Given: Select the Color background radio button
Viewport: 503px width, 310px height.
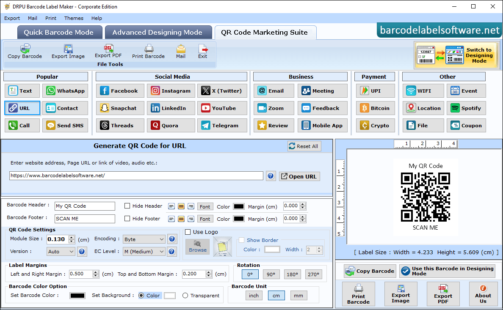Looking at the screenshot, I should click(x=141, y=296).
